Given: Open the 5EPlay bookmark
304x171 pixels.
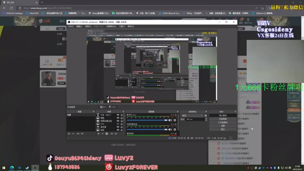Looking at the screenshot, I should point(193,13).
